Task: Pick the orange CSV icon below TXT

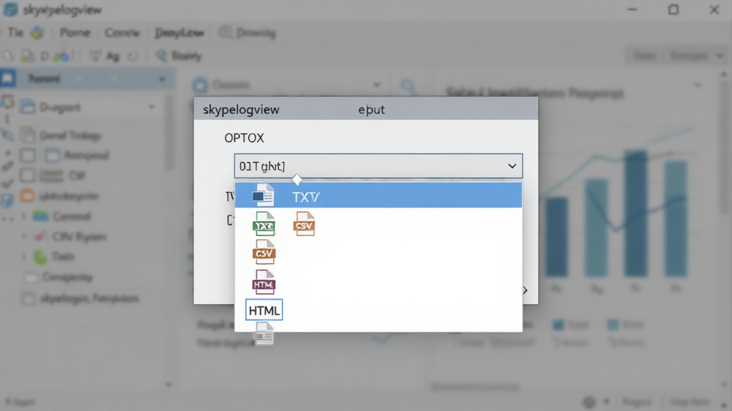Action: click(x=264, y=252)
